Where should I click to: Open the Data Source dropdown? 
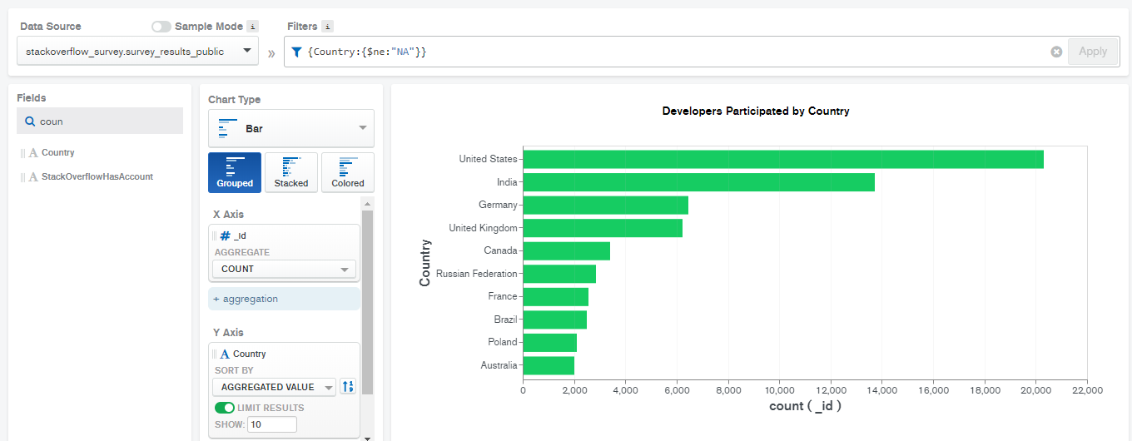[137, 51]
